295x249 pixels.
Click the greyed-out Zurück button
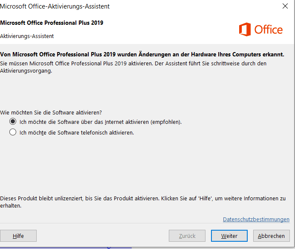click(x=187, y=236)
